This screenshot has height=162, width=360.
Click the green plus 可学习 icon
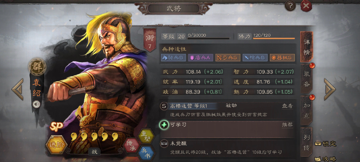pyautogui.click(x=164, y=125)
